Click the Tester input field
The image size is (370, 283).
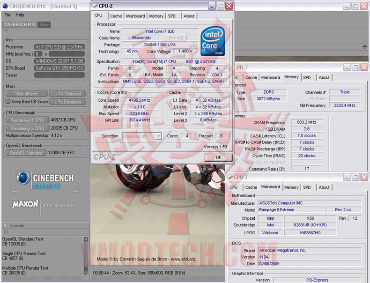pyautogui.click(x=59, y=75)
